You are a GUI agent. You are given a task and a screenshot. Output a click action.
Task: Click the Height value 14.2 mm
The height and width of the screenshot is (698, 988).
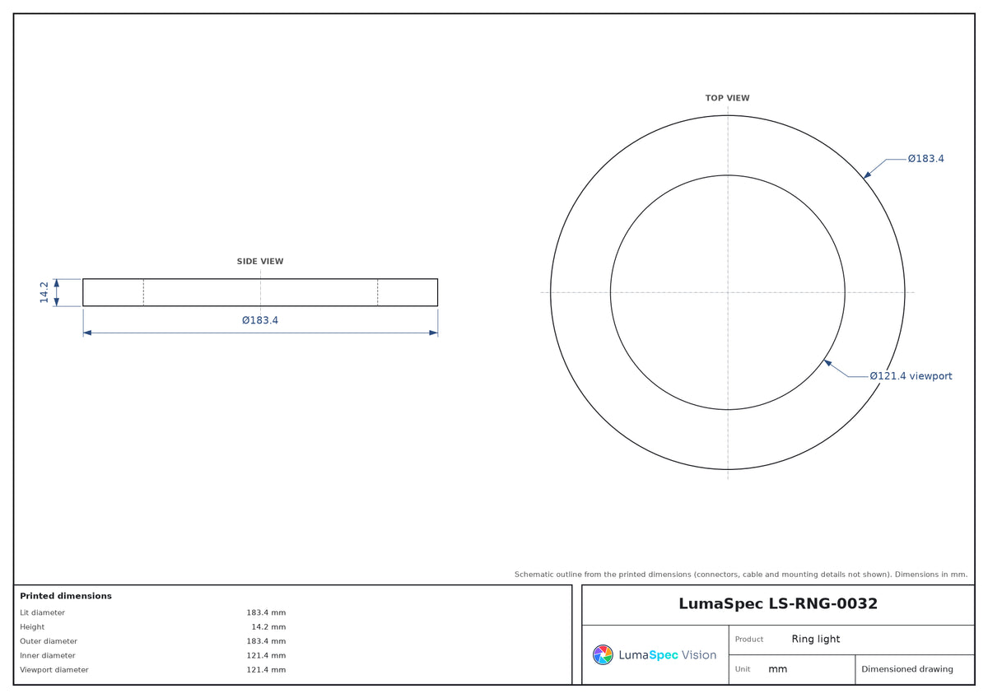coord(268,627)
